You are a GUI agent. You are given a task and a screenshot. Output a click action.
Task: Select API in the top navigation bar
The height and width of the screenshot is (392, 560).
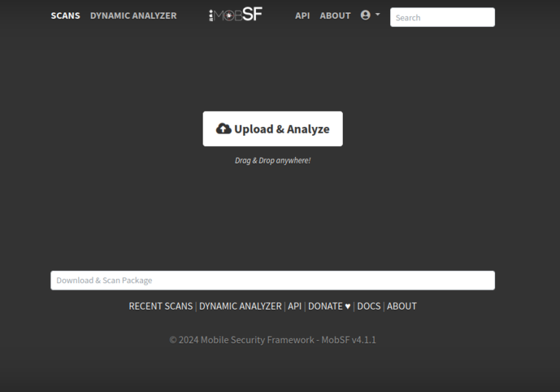[303, 15]
